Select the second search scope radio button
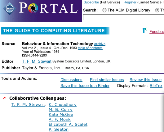The image size is (164, 132). pyautogui.click(x=157, y=10)
